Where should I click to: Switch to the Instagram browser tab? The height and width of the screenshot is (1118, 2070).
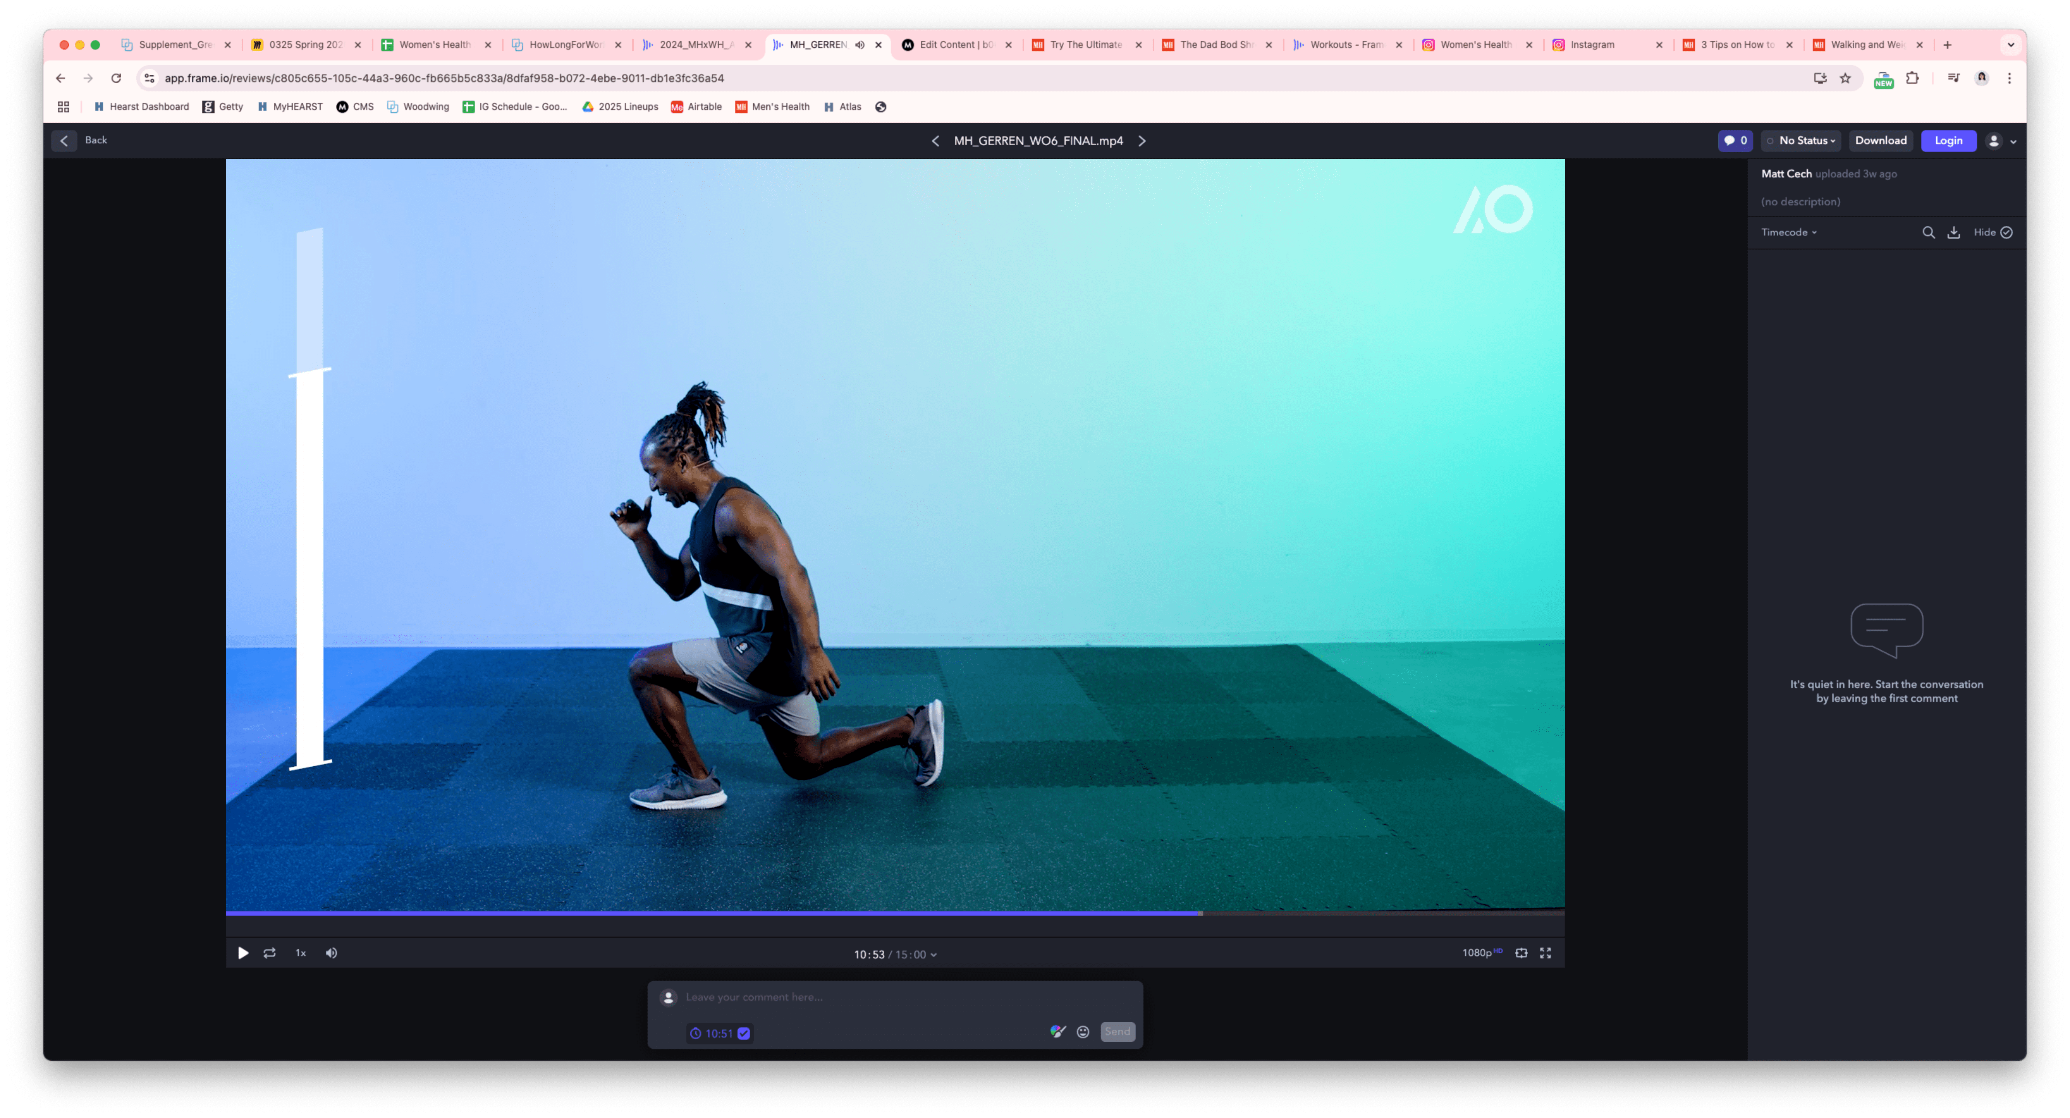1592,45
